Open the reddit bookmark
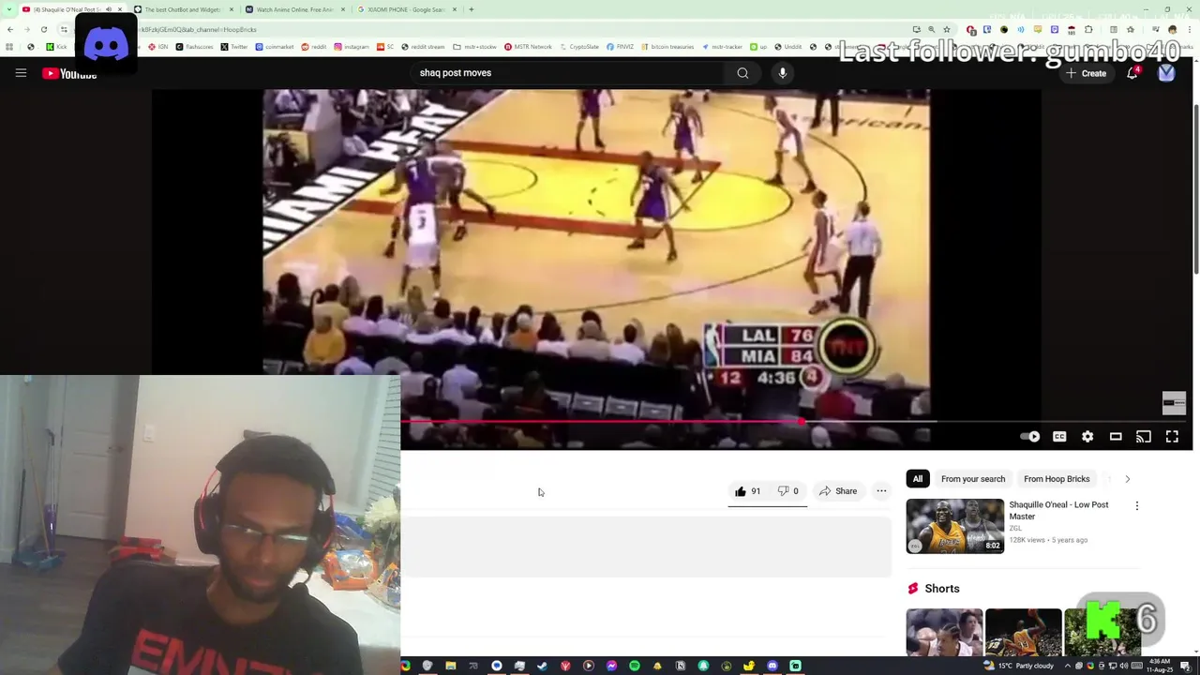 (x=314, y=47)
